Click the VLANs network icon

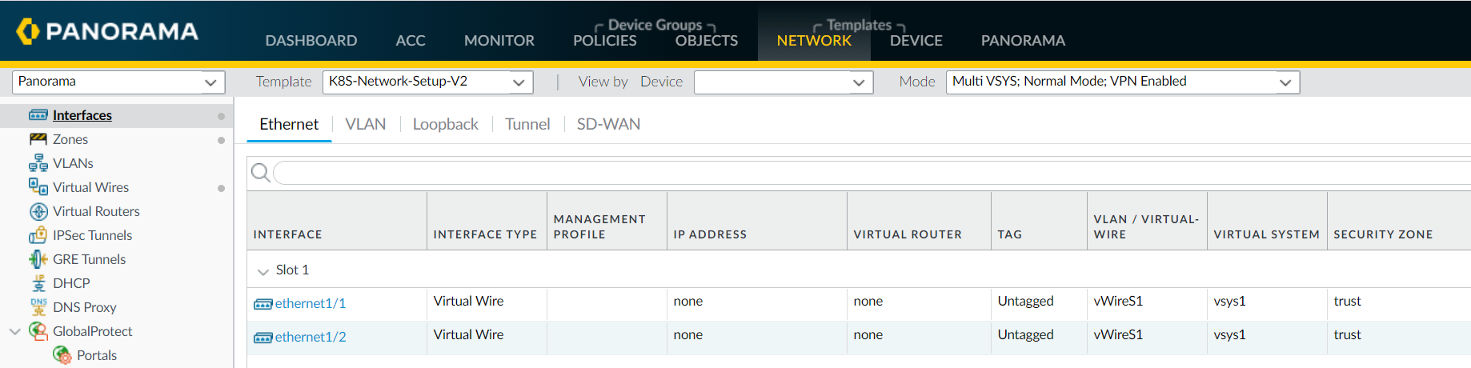tap(38, 163)
